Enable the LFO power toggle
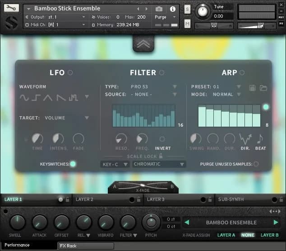Screen dimensions: 286x251 coord(70,73)
